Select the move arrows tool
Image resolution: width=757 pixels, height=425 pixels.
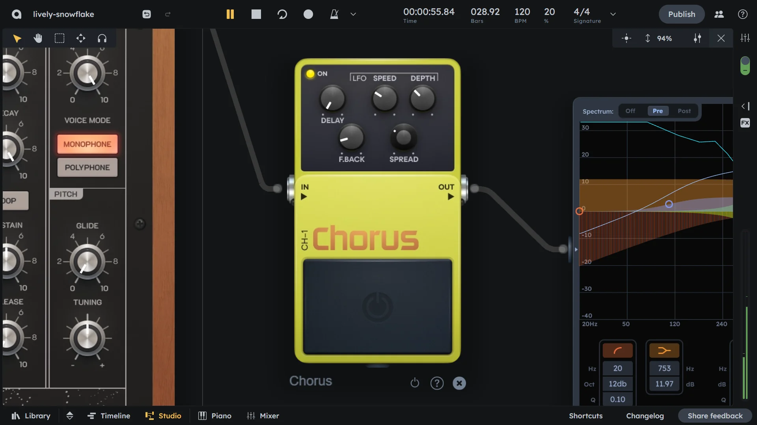(x=81, y=38)
